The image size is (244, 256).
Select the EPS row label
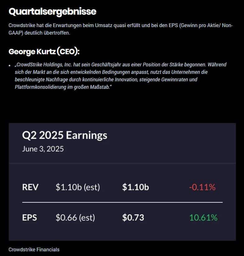tap(30, 217)
